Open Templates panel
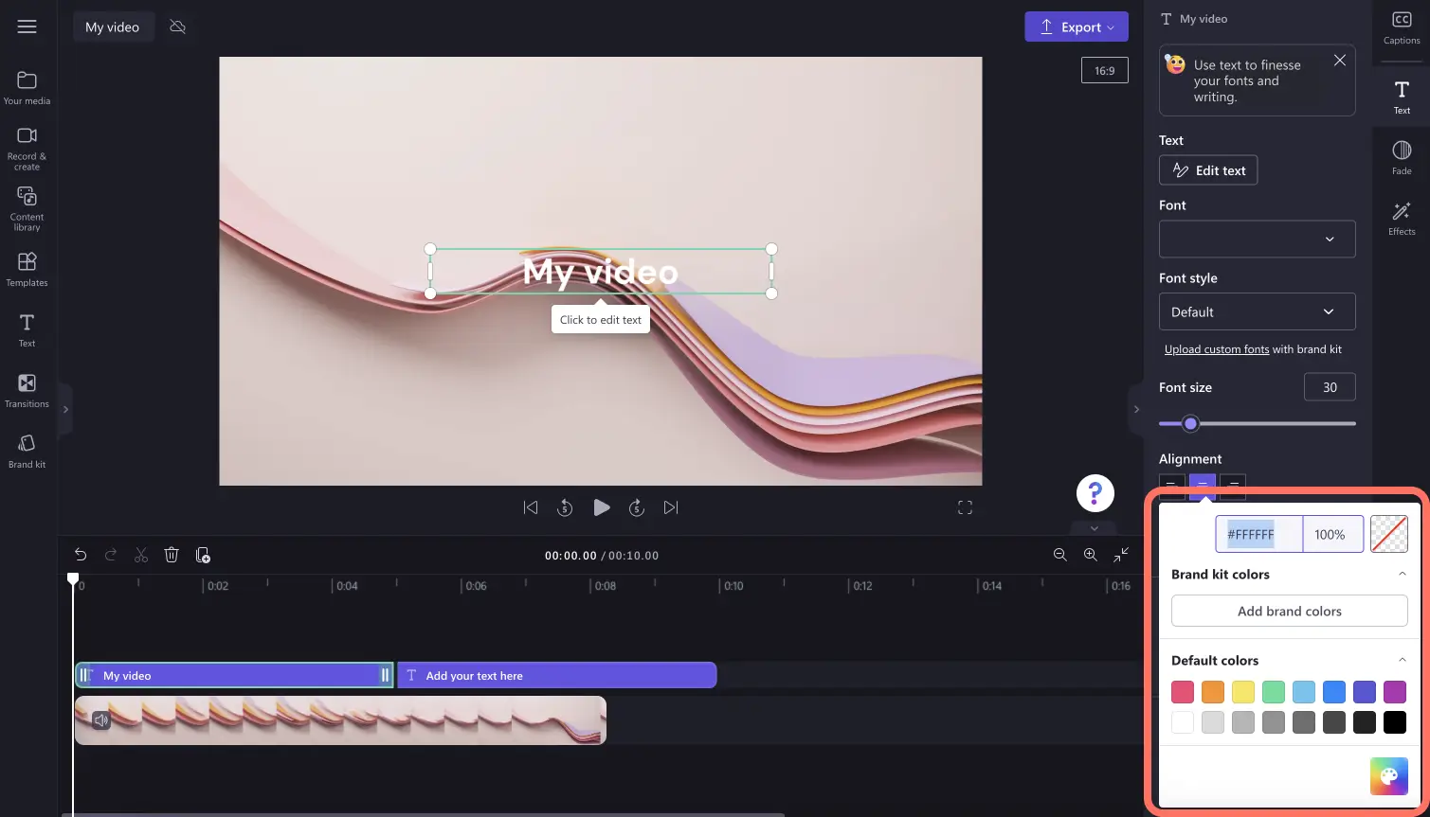 tap(27, 270)
